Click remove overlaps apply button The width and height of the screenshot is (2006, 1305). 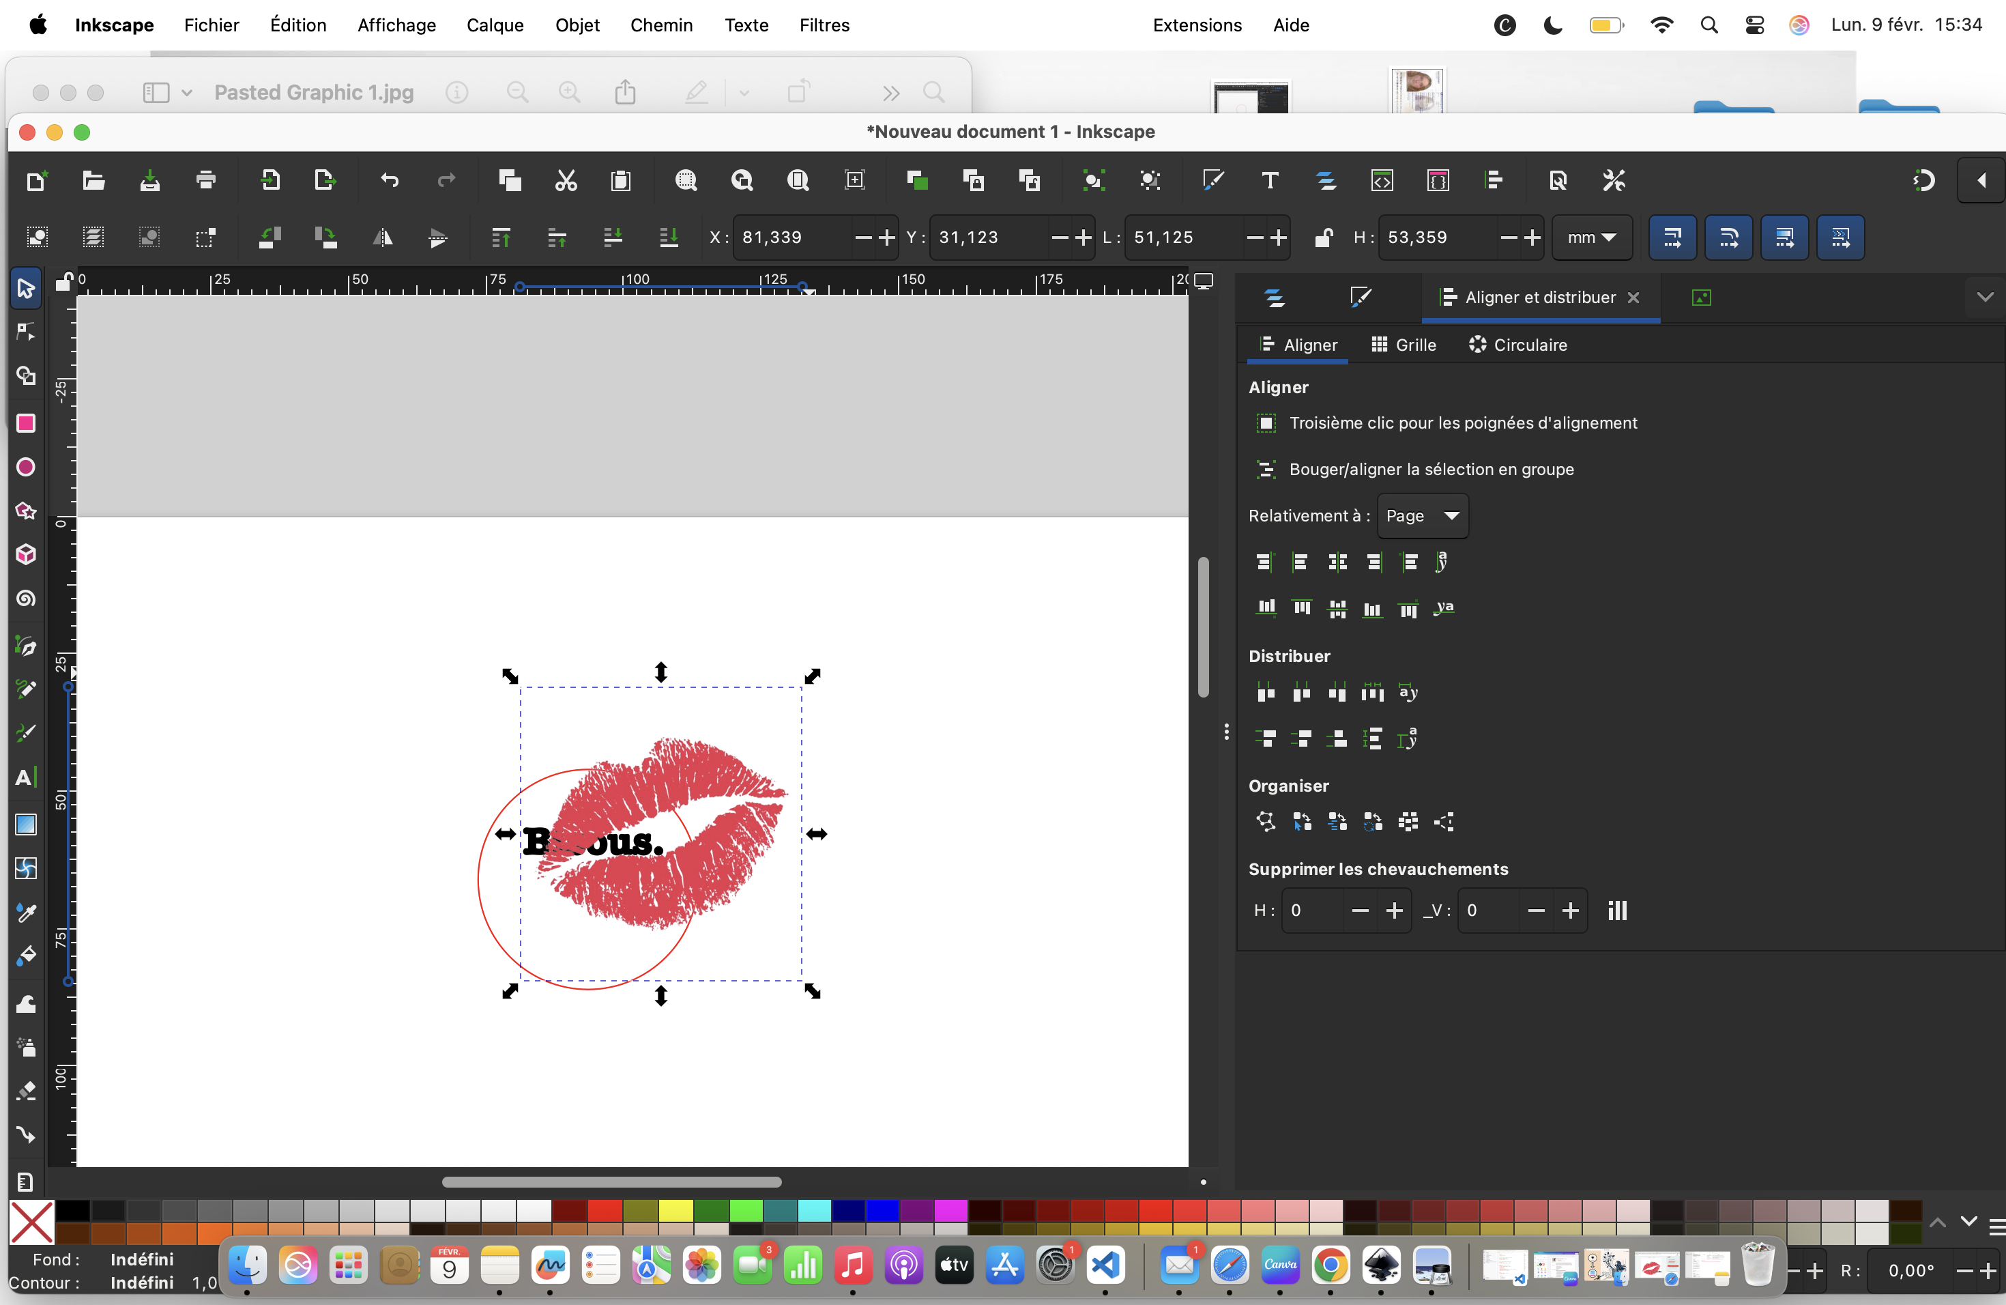[1616, 910]
